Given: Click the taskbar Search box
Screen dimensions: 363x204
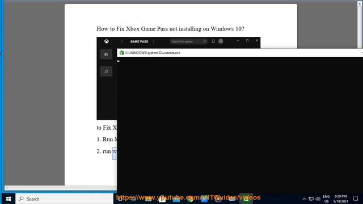Looking at the screenshot, I should coord(64,199).
